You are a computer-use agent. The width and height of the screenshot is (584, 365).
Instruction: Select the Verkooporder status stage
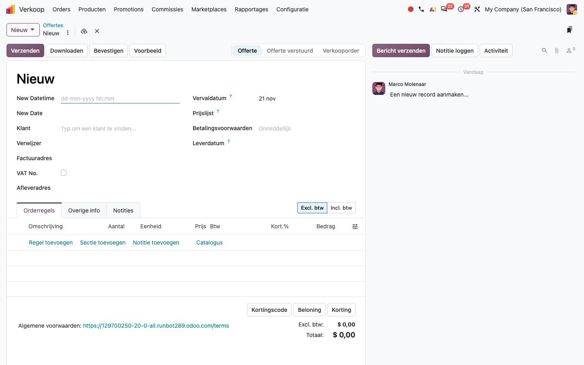coord(341,51)
